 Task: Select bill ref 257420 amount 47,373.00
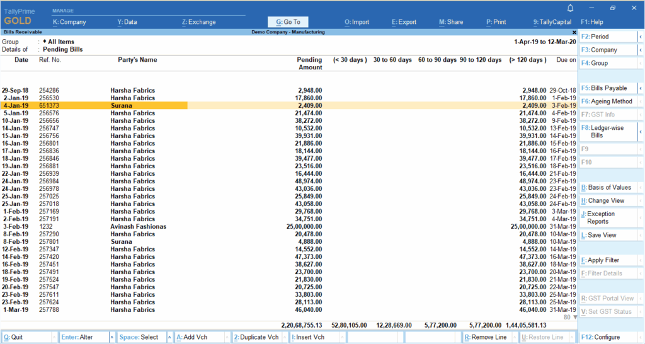click(x=288, y=257)
